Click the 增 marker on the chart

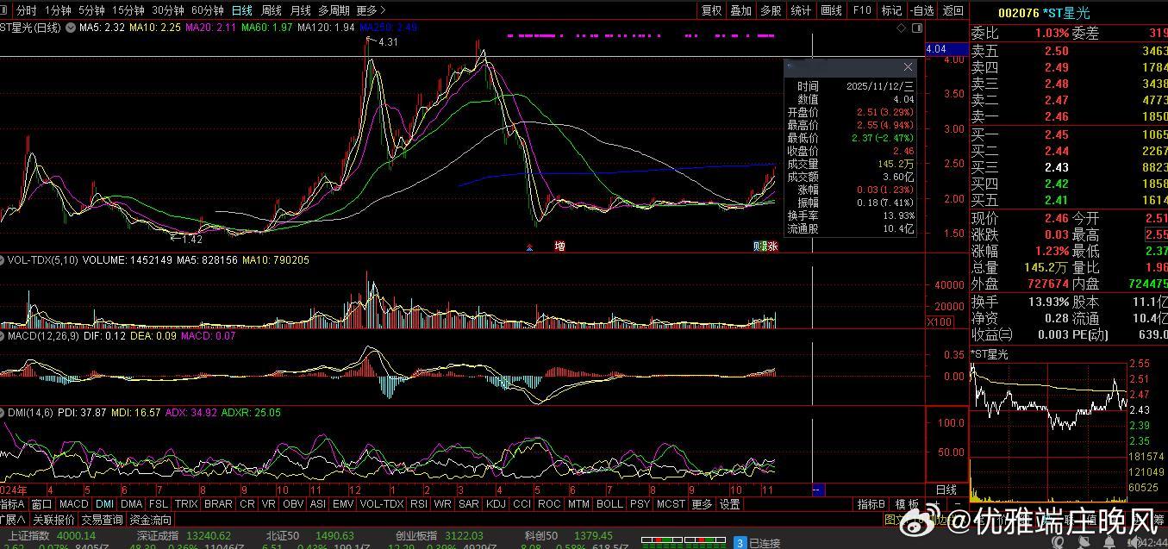coord(559,246)
